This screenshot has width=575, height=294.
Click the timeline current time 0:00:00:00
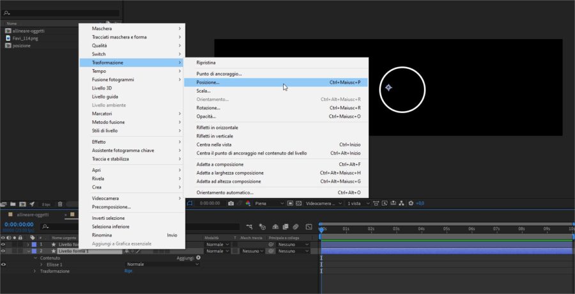click(x=19, y=224)
